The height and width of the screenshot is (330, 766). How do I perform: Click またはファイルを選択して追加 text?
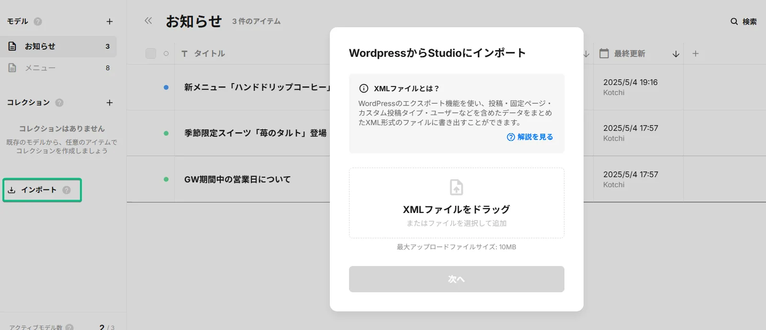coord(457,223)
